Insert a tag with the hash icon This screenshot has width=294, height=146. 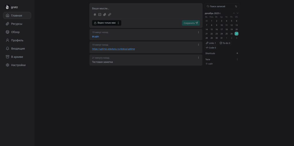pyautogui.click(x=95, y=15)
